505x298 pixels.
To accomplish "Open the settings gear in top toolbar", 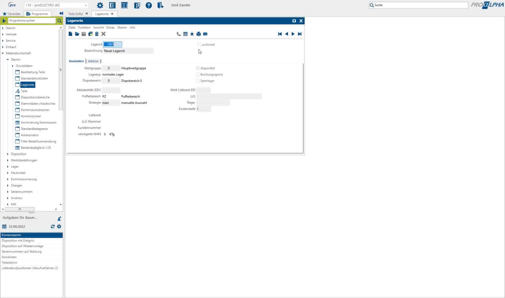I will pos(100,5).
